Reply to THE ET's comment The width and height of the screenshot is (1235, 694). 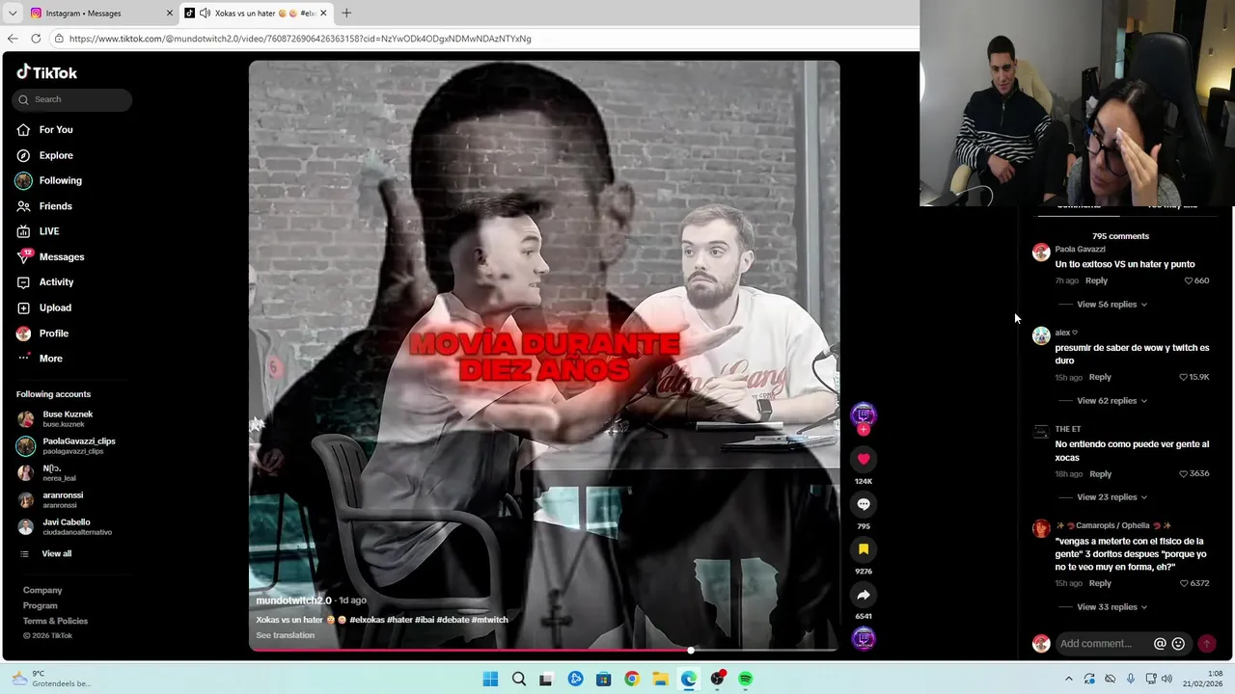[x=1100, y=474]
